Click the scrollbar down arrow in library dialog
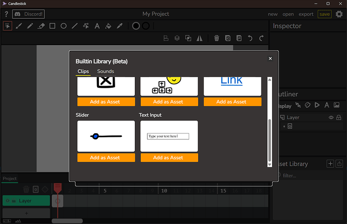 (x=270, y=164)
